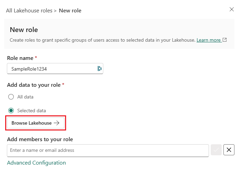
Task: Select the Selected data radio button
Action: pyautogui.click(x=11, y=111)
